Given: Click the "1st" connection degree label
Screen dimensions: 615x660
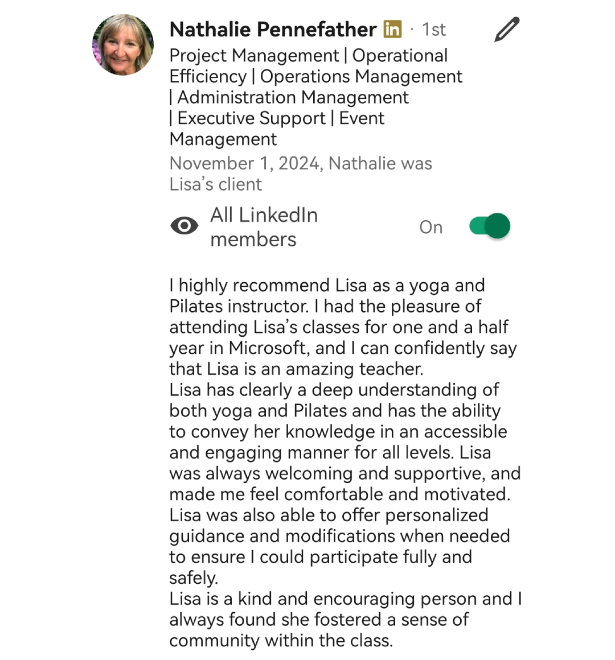Looking at the screenshot, I should coord(434,30).
